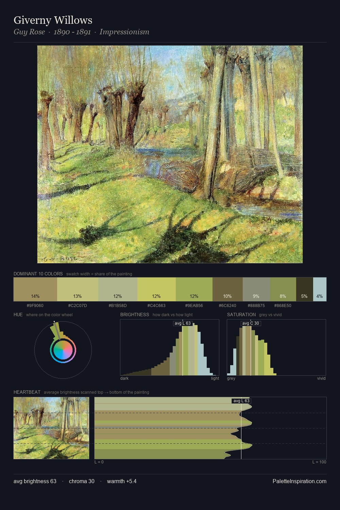
Task: Click the HEARTBEAT section heading
Action: [27, 392]
